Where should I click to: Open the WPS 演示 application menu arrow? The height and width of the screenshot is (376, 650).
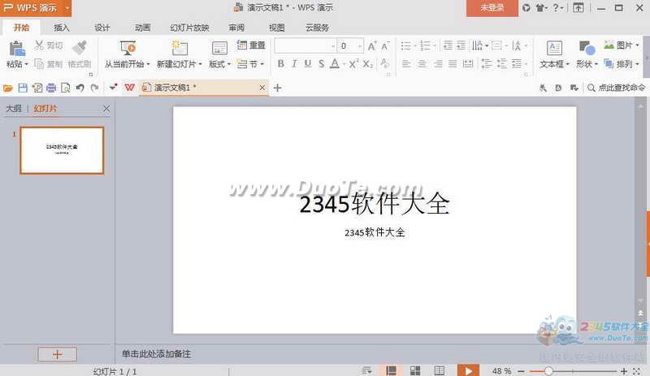point(67,8)
